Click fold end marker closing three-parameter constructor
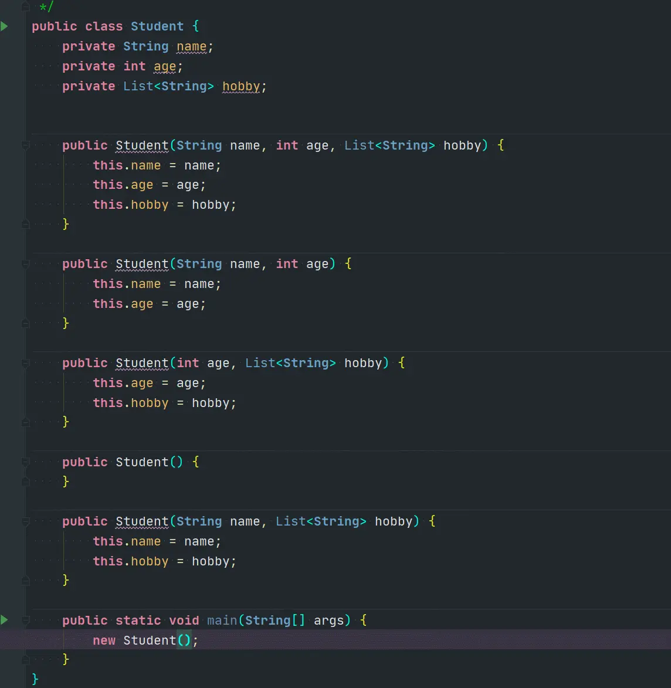671x688 pixels. (x=25, y=224)
